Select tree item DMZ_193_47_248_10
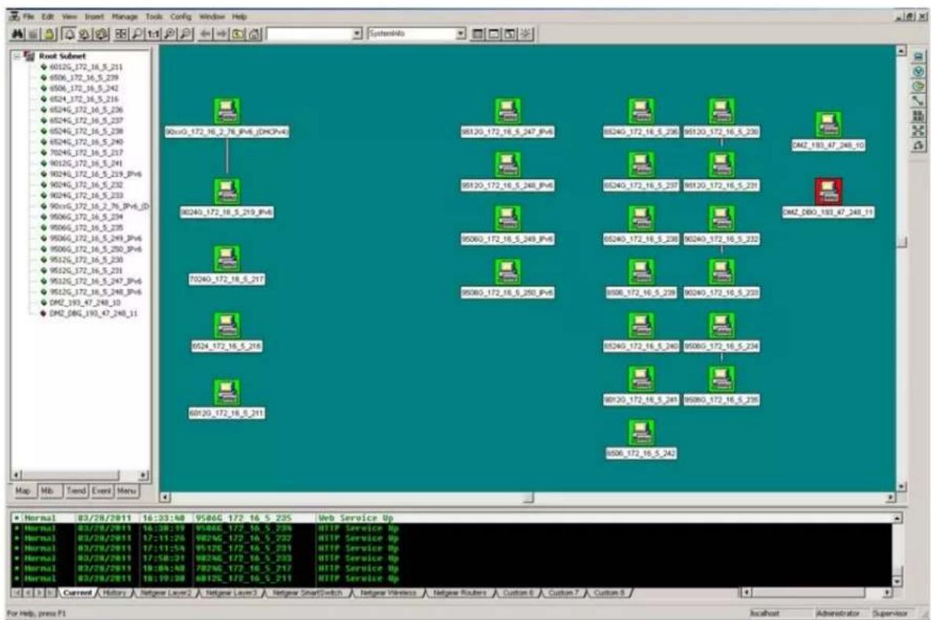 (85, 303)
